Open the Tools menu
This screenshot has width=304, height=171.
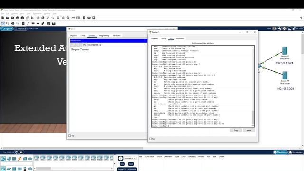[x=28, y=14]
